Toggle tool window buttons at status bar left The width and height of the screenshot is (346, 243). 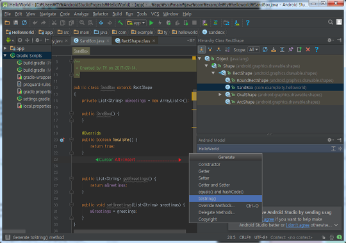[x=8, y=237]
